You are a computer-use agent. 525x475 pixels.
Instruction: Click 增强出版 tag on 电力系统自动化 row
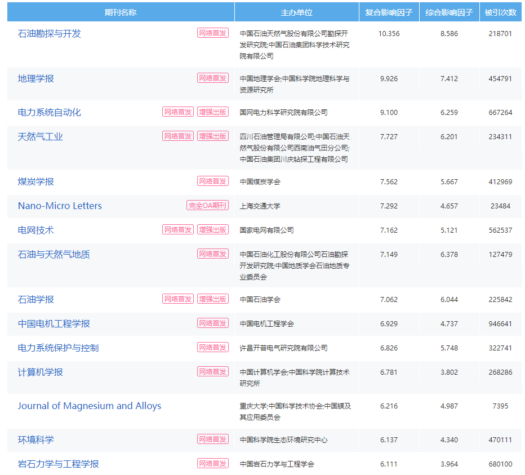pos(213,112)
